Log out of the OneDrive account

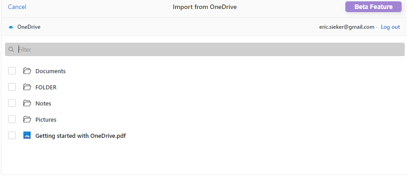[x=390, y=27]
